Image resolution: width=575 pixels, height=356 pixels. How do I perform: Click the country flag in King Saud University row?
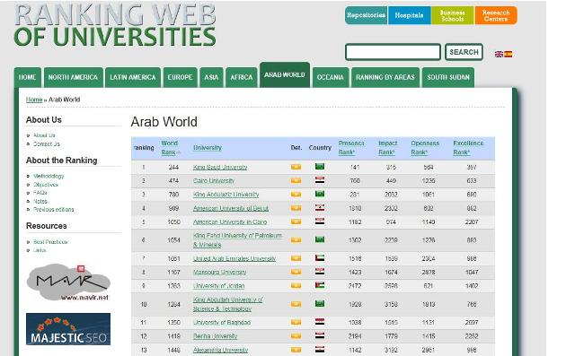click(320, 167)
